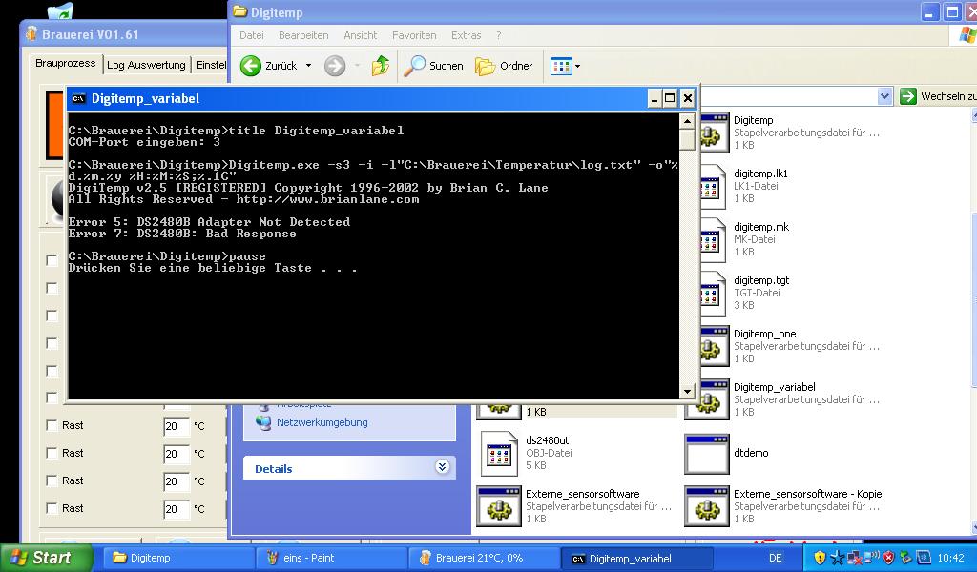Image resolution: width=977 pixels, height=572 pixels.
Task: Expand the explorer address bar dropdown
Action: pyautogui.click(x=883, y=96)
